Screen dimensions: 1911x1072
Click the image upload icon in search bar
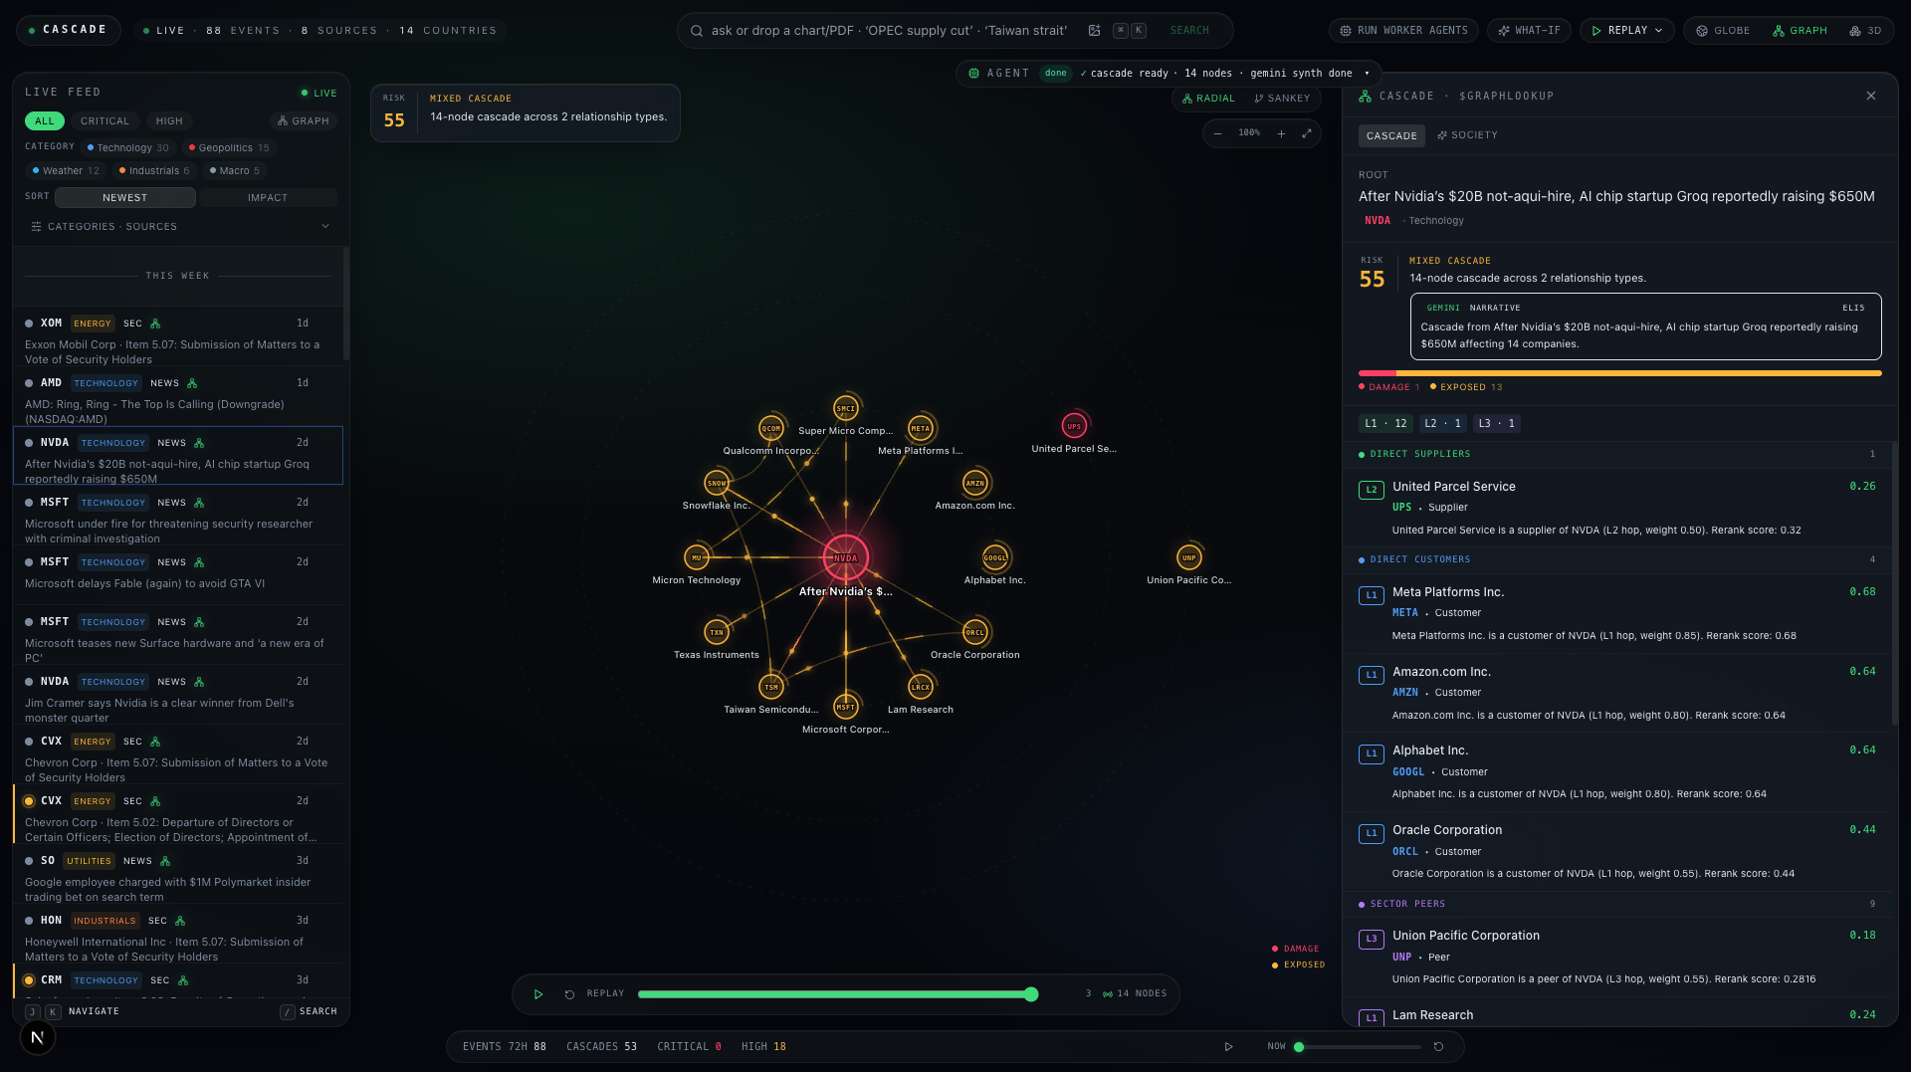pyautogui.click(x=1094, y=31)
